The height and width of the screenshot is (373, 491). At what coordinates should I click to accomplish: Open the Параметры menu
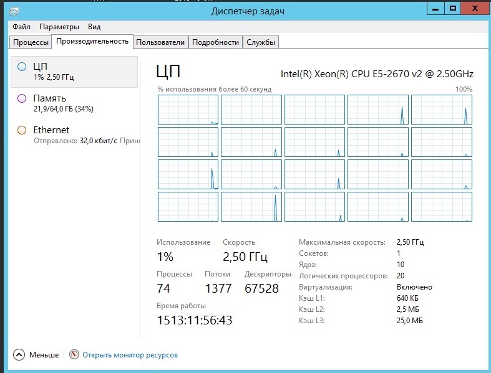tap(59, 27)
